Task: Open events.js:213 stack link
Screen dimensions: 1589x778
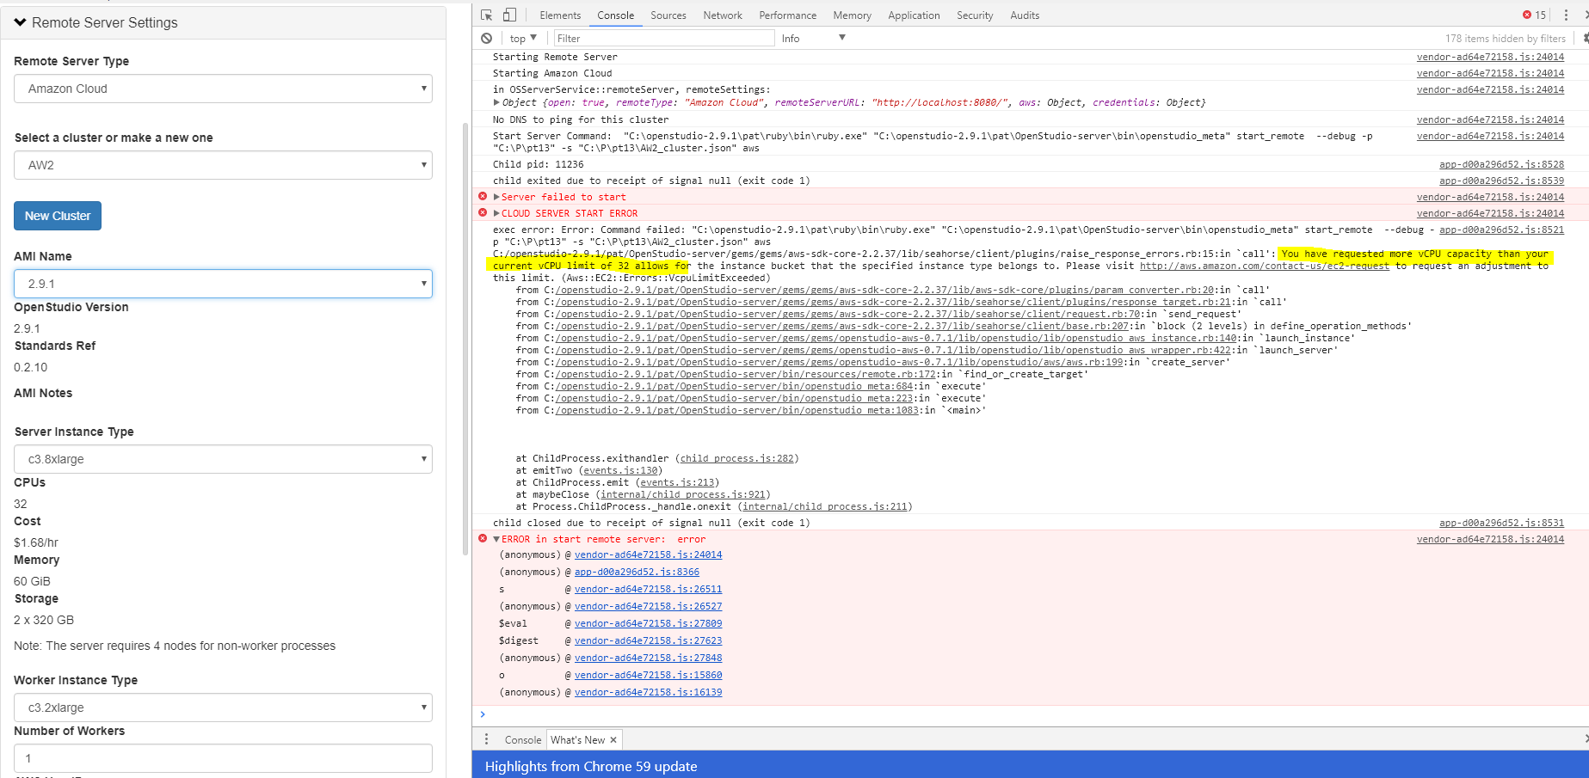Action: 677,482
